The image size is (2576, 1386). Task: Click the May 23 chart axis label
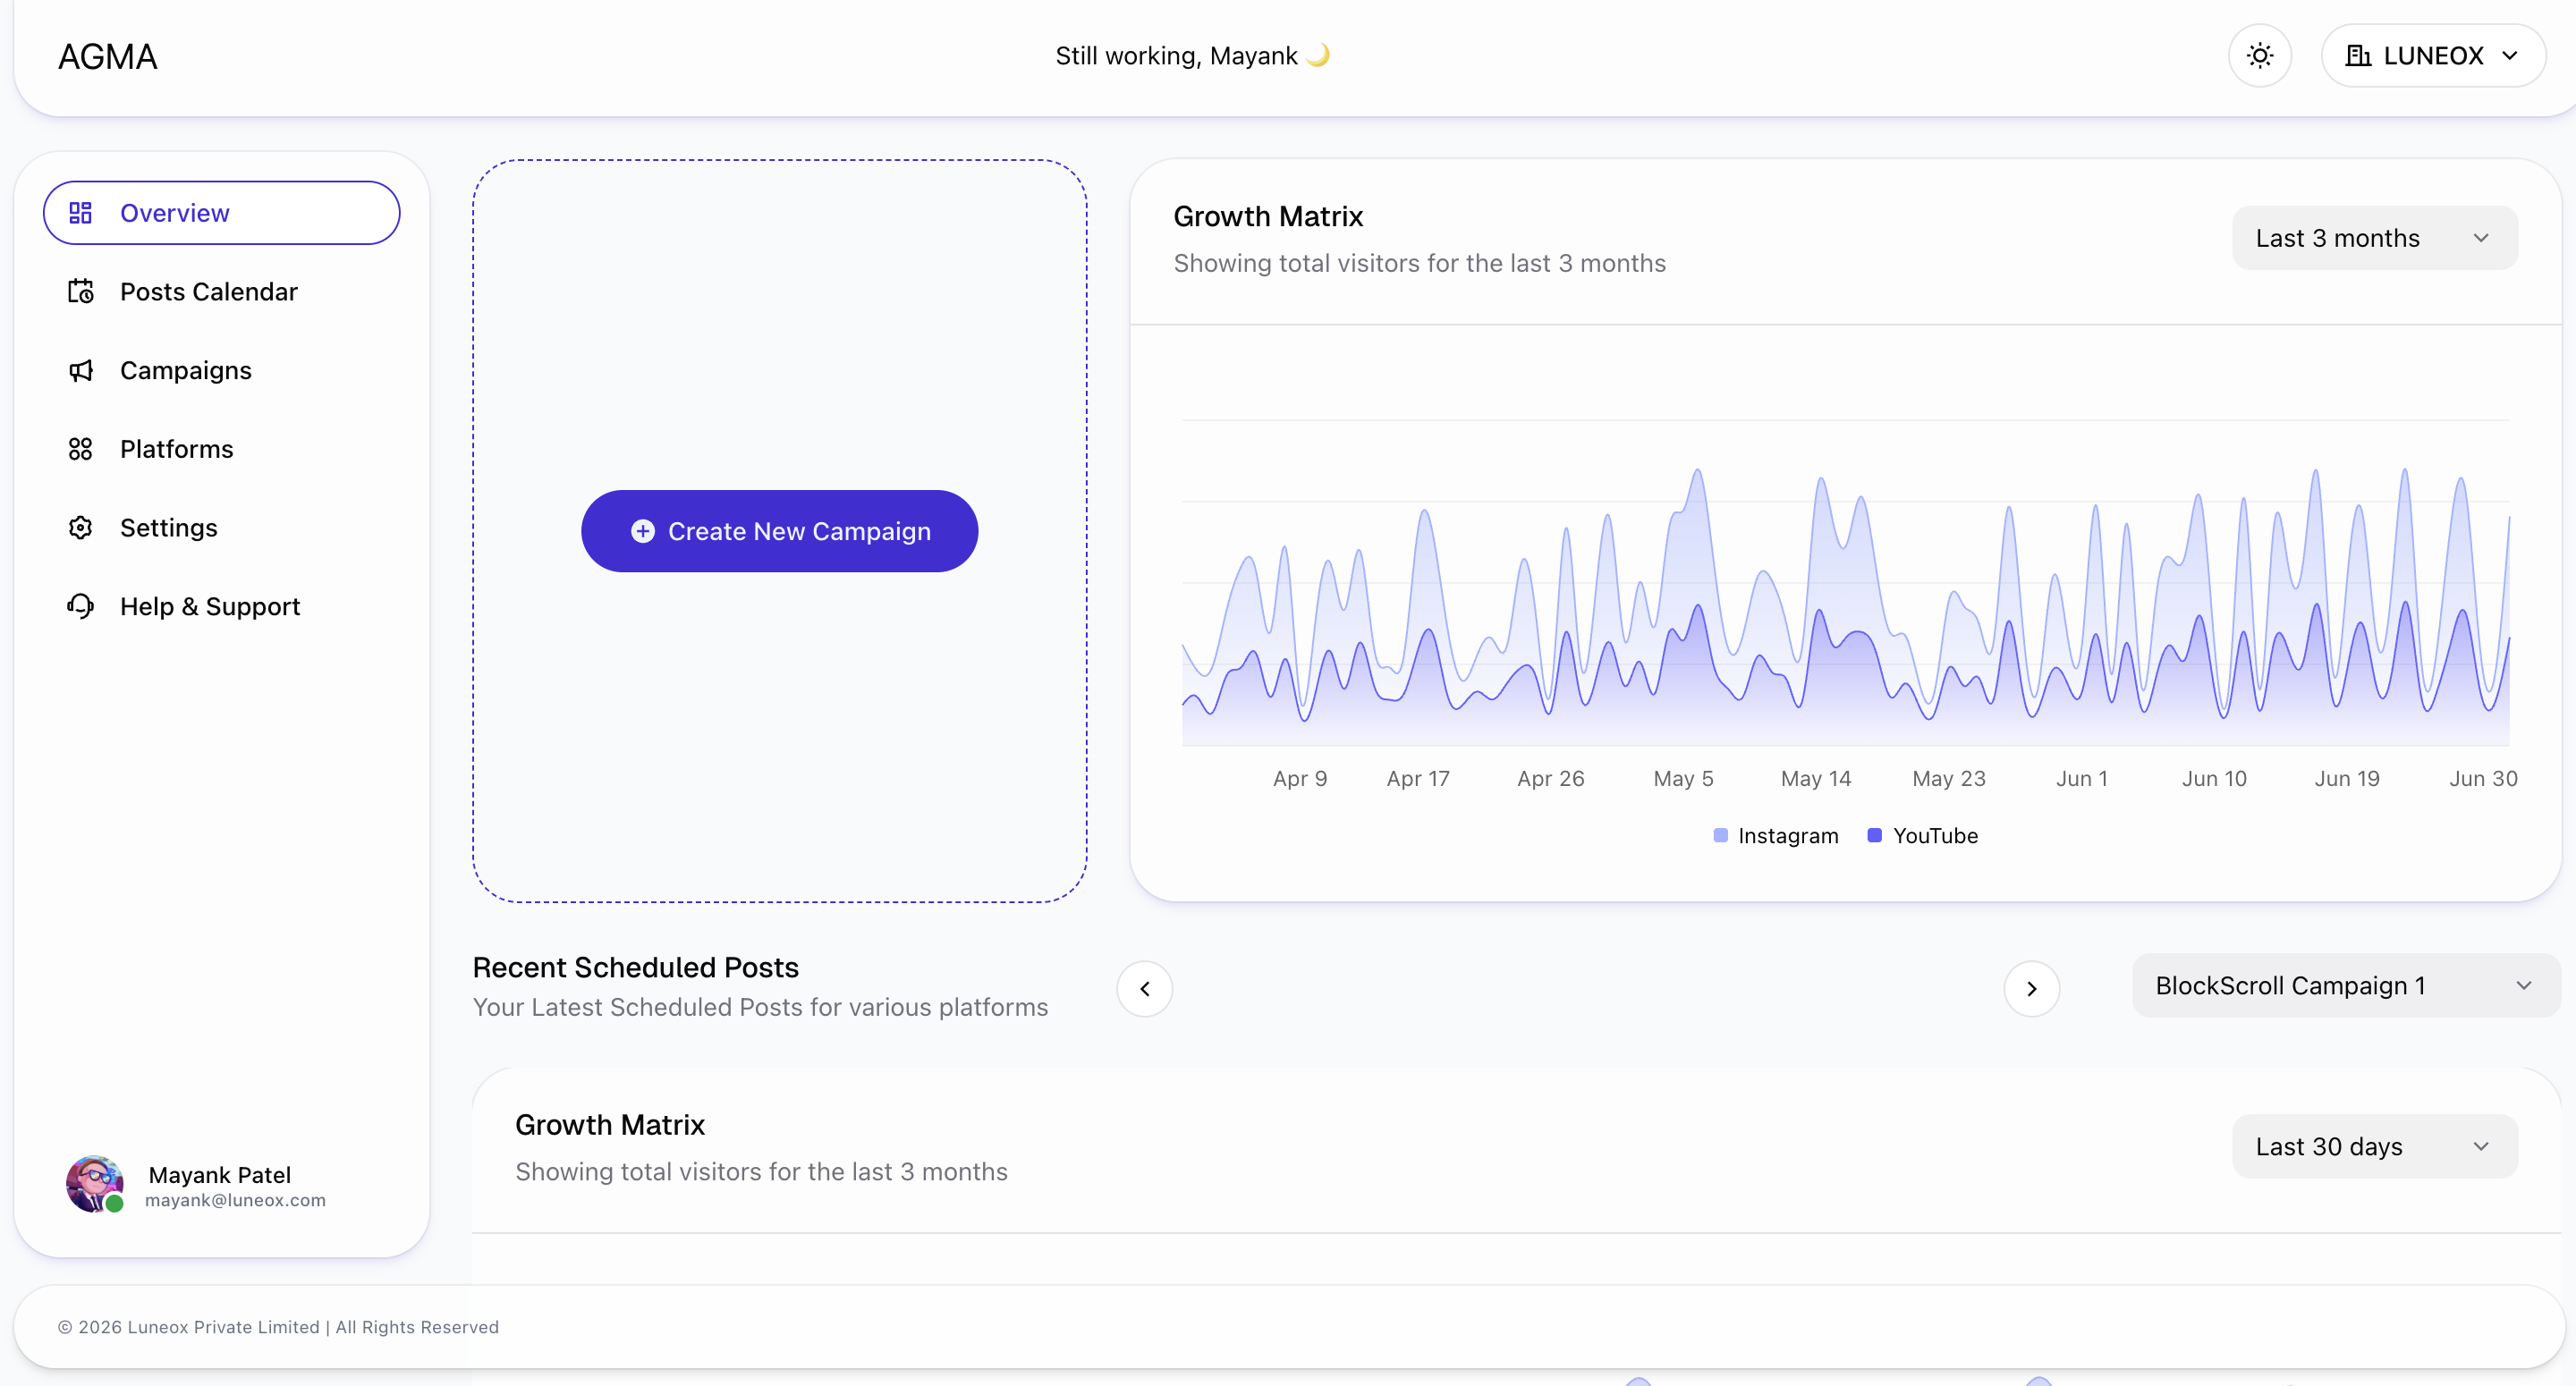1949,779
